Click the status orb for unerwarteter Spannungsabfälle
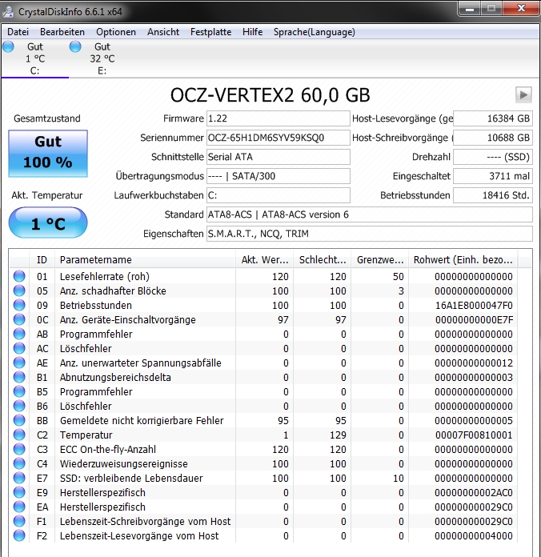Screen dimensions: 541x557 [19, 363]
